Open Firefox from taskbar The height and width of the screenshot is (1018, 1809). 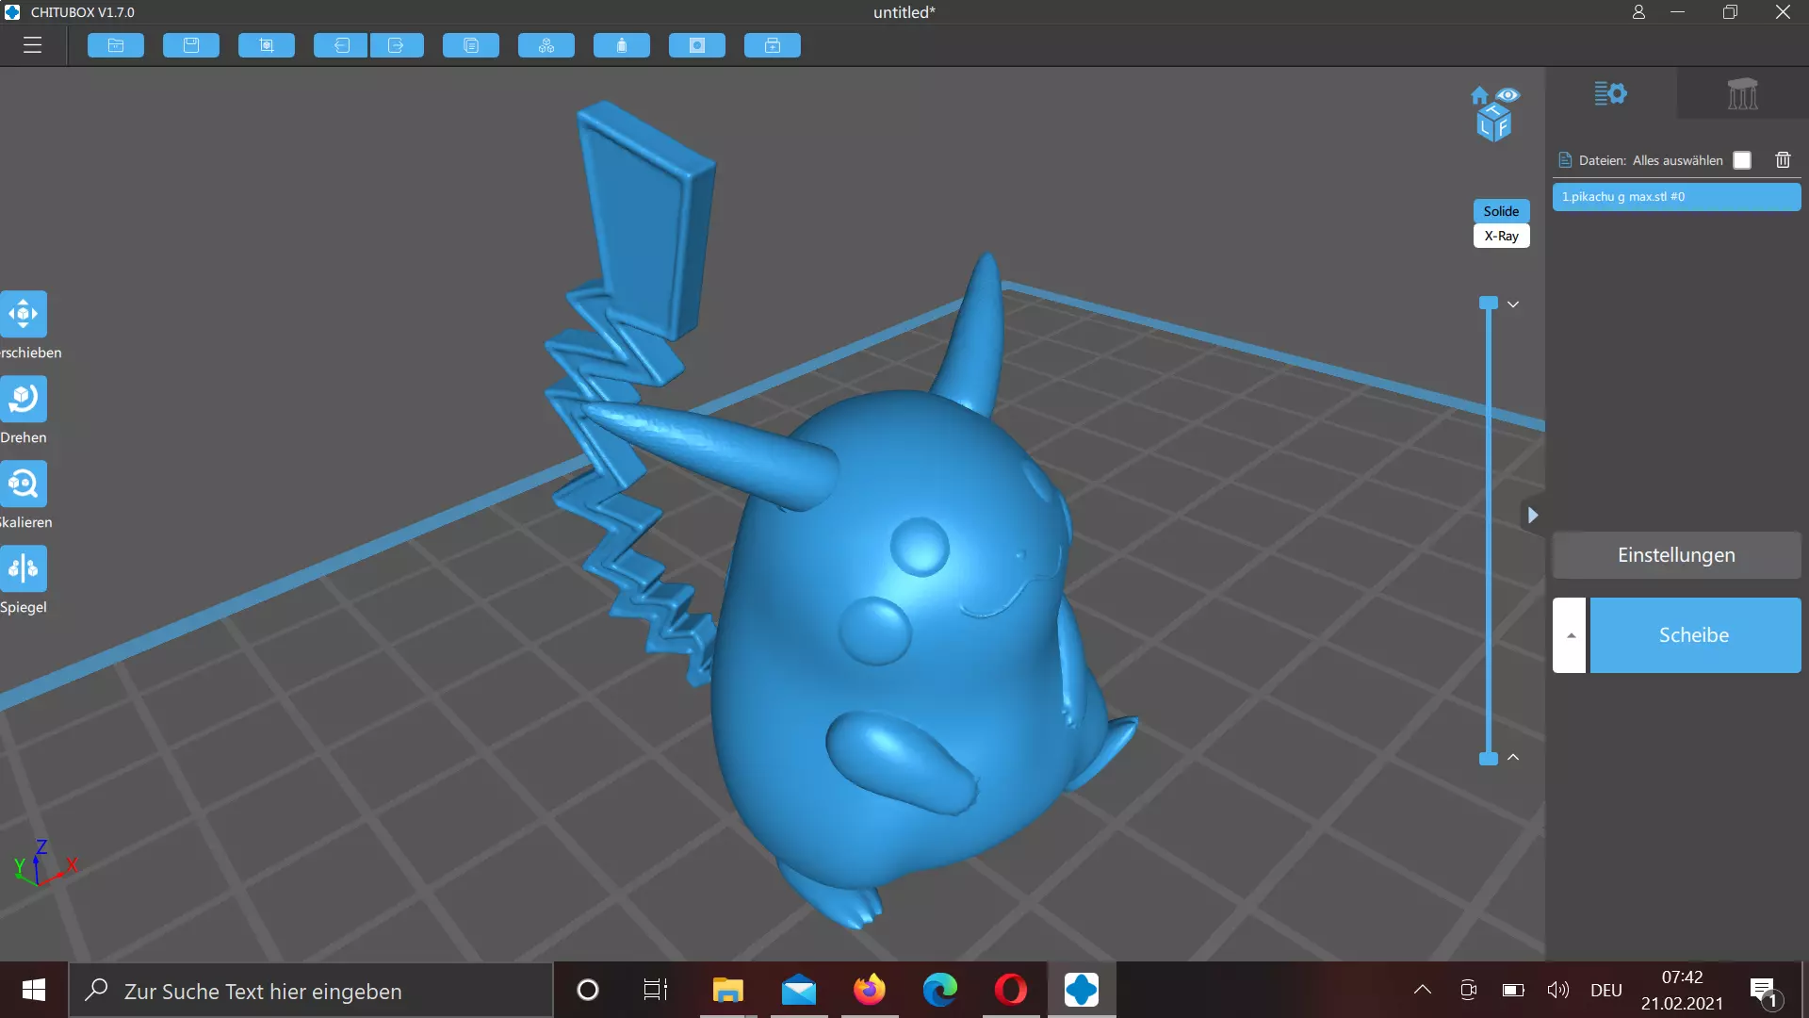870,990
